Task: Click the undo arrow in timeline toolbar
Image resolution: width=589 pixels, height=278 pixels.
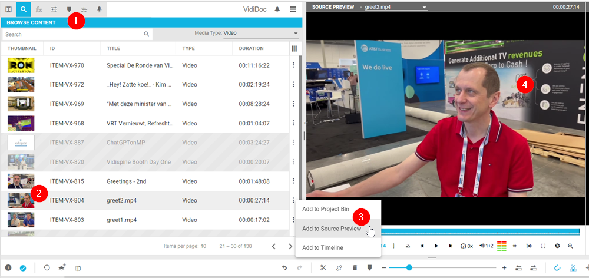Action: click(x=284, y=268)
